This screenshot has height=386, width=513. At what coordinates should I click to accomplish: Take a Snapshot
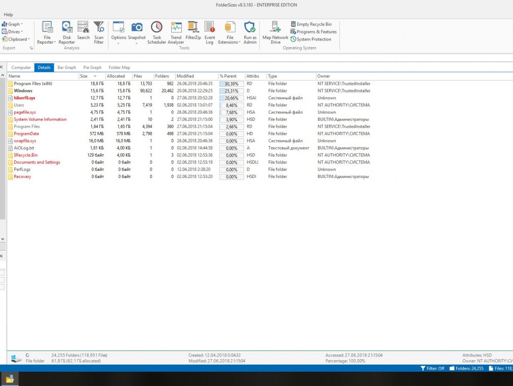[x=137, y=30]
